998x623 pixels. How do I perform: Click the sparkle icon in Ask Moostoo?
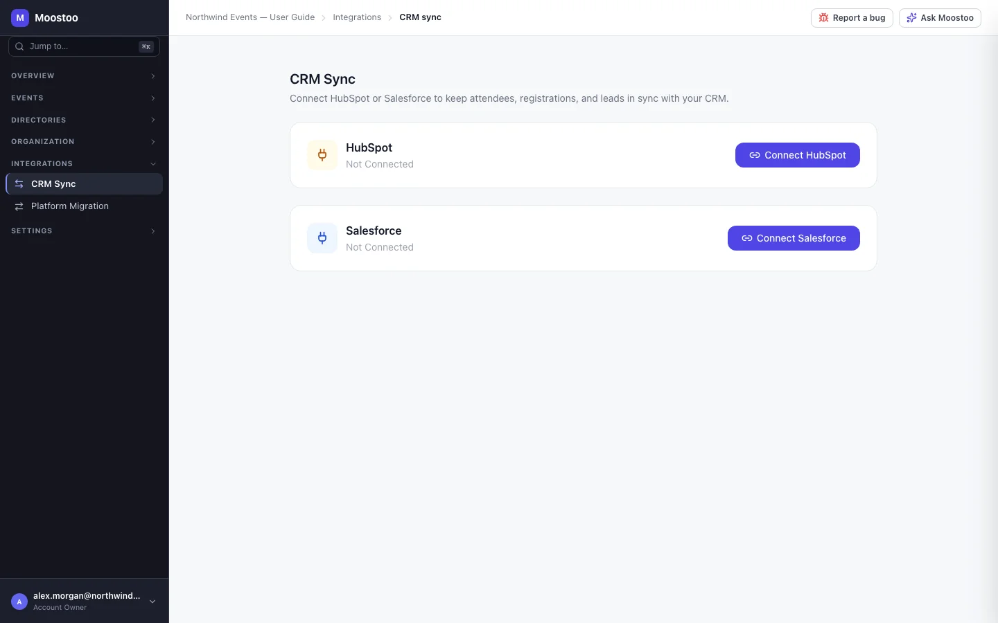pyautogui.click(x=911, y=18)
